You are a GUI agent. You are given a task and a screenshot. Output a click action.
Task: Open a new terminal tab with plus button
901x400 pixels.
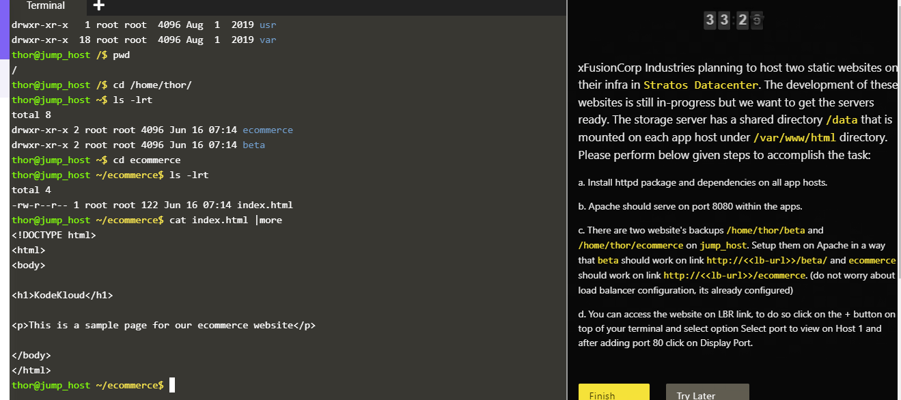(x=98, y=6)
